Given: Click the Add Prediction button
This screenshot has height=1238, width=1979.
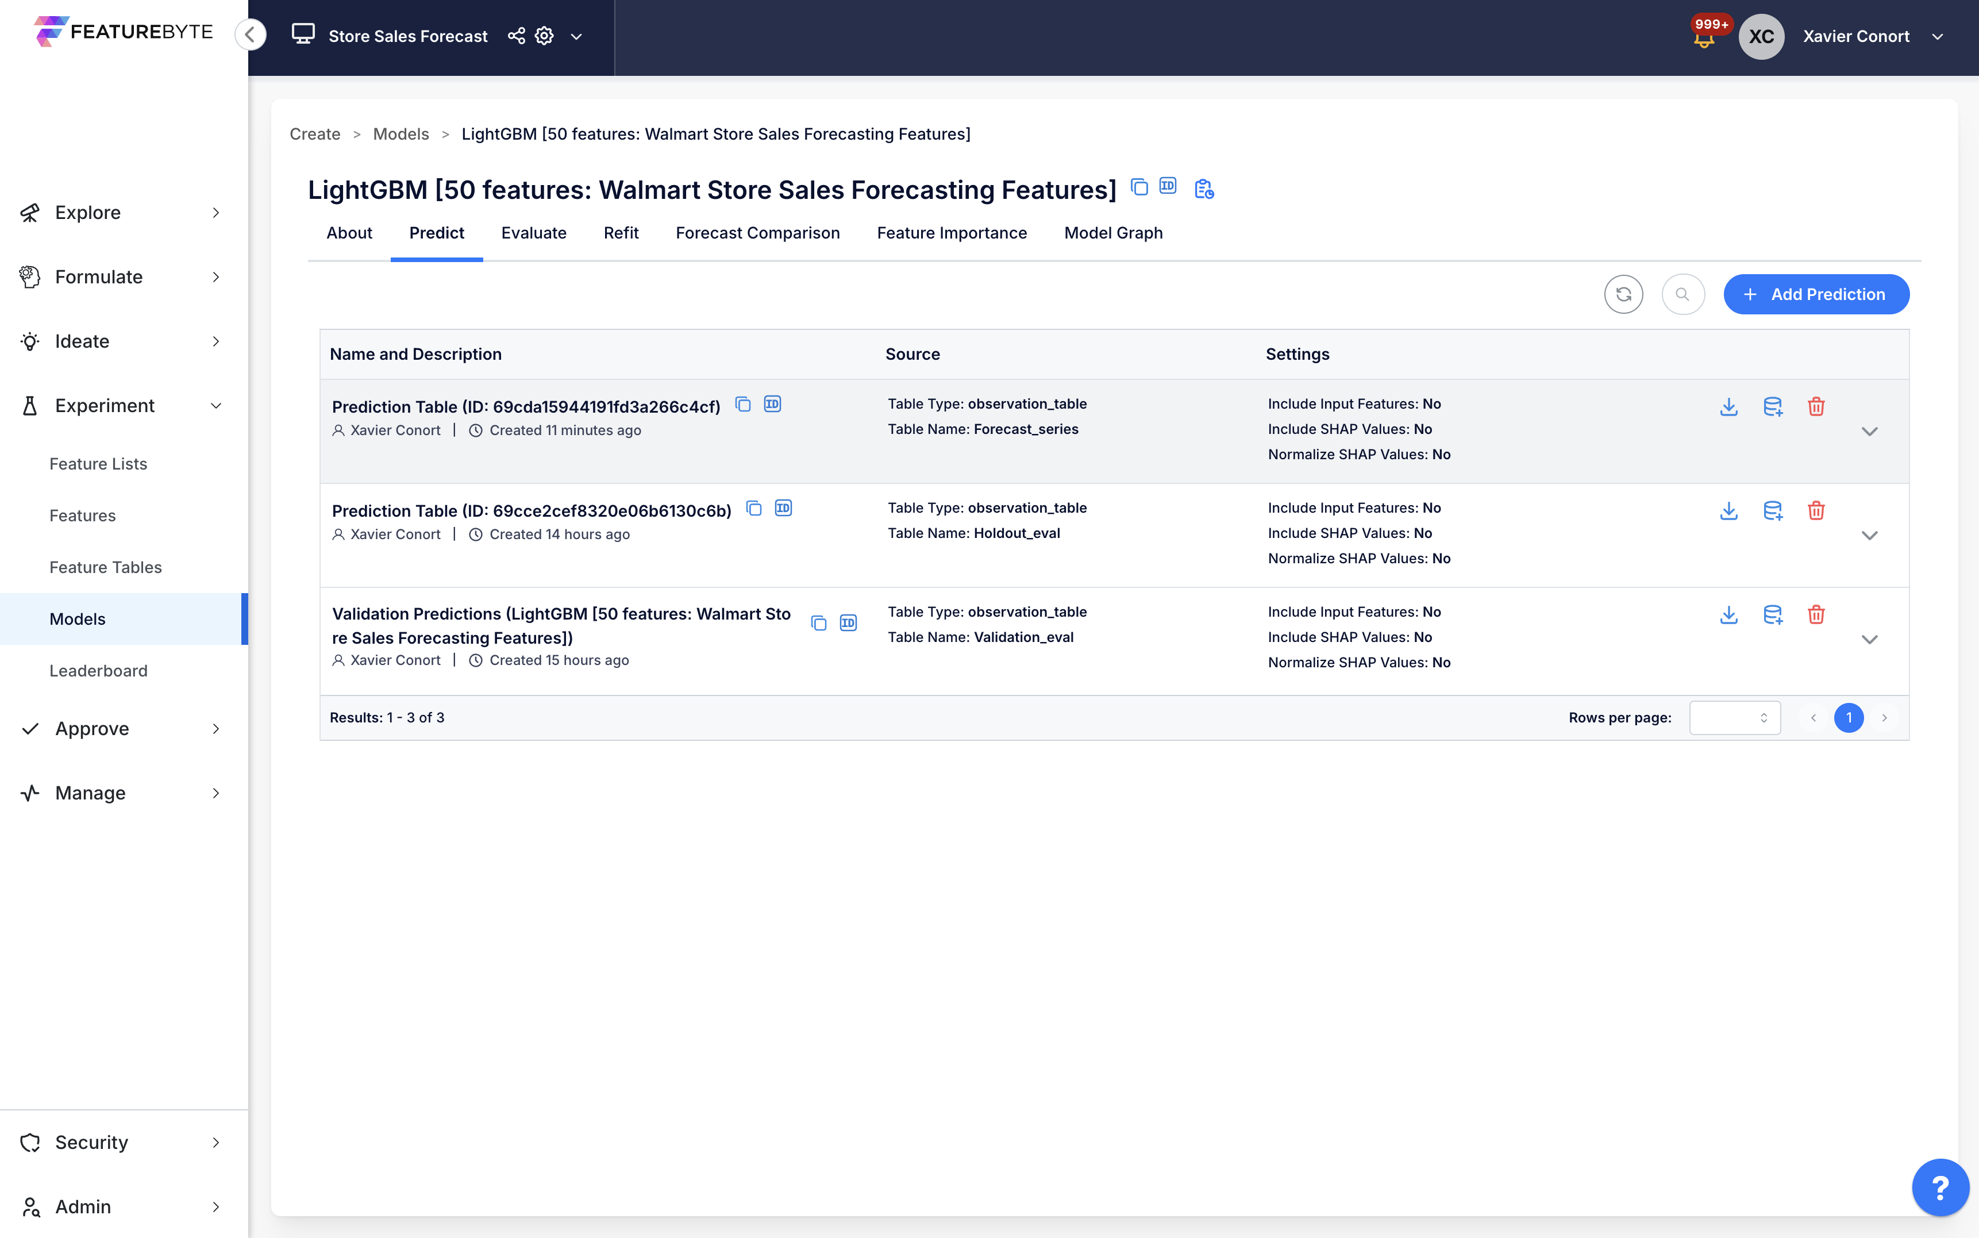Looking at the screenshot, I should pos(1816,294).
